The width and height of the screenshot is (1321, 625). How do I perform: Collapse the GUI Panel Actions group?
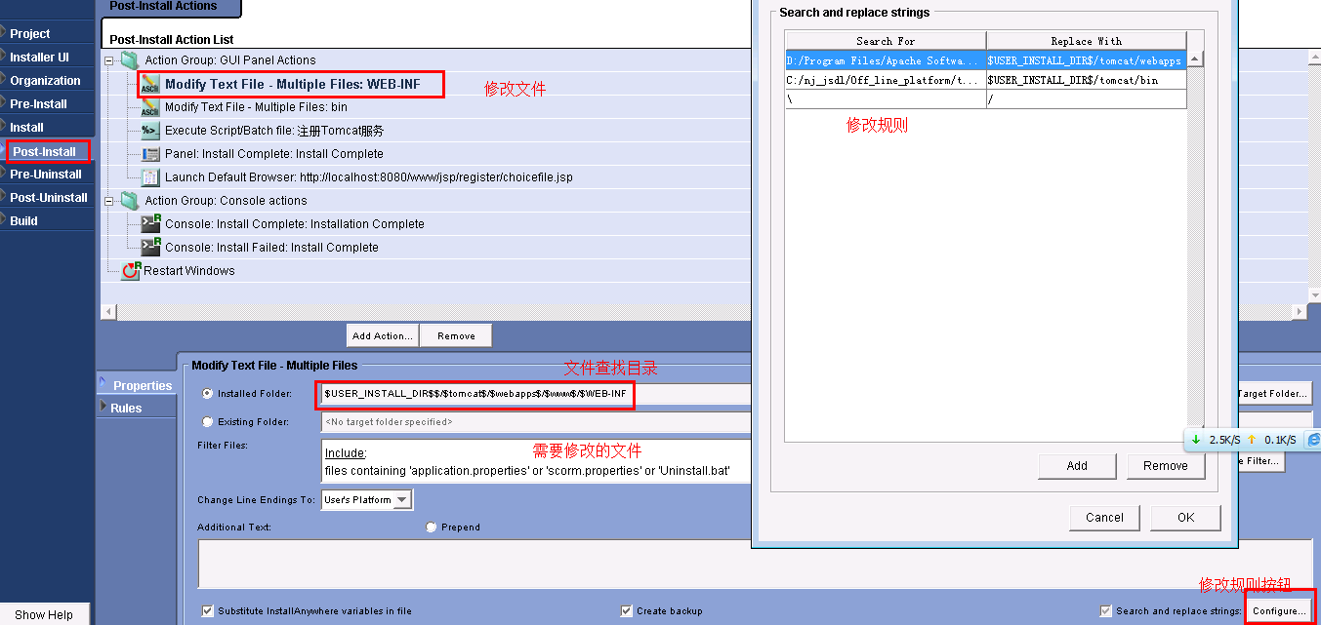tap(109, 60)
